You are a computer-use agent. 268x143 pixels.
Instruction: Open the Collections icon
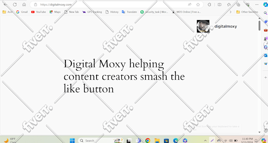[x=238, y=5]
